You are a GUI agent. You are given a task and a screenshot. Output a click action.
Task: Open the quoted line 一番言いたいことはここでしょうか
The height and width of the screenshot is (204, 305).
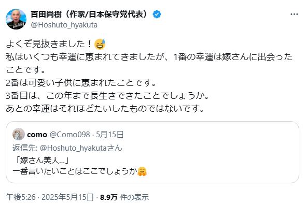pyautogui.click(x=75, y=171)
